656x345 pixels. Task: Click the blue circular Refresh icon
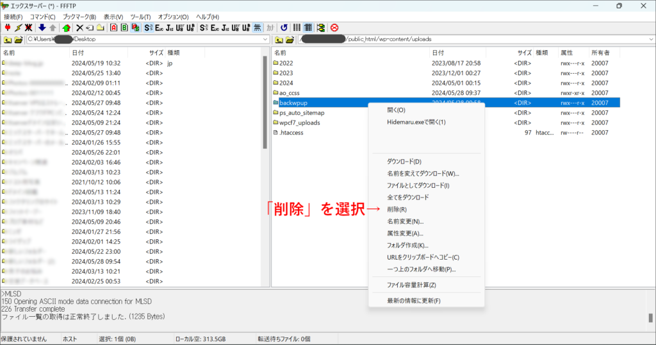point(284,28)
